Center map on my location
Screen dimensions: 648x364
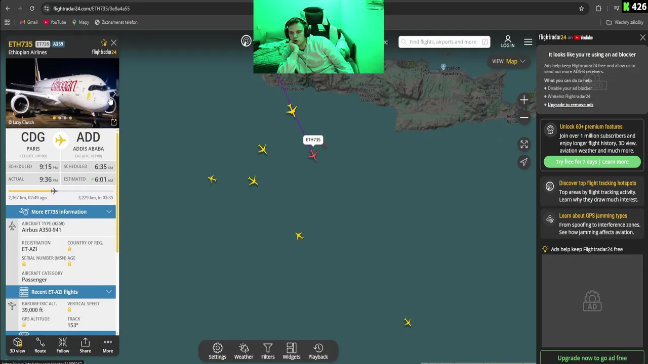524,162
